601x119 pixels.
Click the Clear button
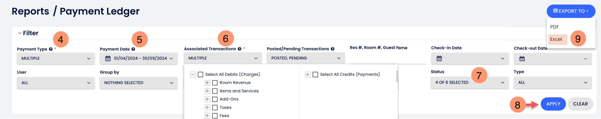coord(580,104)
